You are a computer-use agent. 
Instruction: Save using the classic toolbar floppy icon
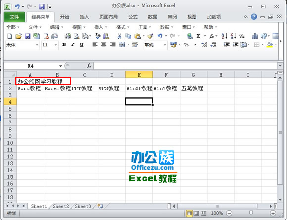27,36
